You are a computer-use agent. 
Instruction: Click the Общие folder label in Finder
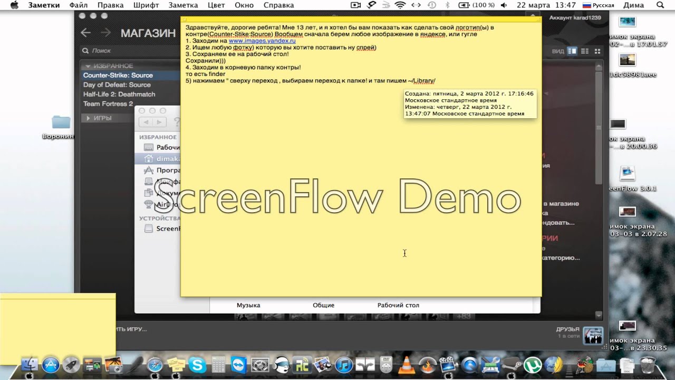click(324, 305)
